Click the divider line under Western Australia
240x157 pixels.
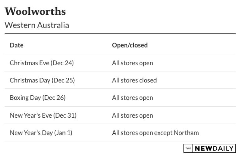coord(120,33)
